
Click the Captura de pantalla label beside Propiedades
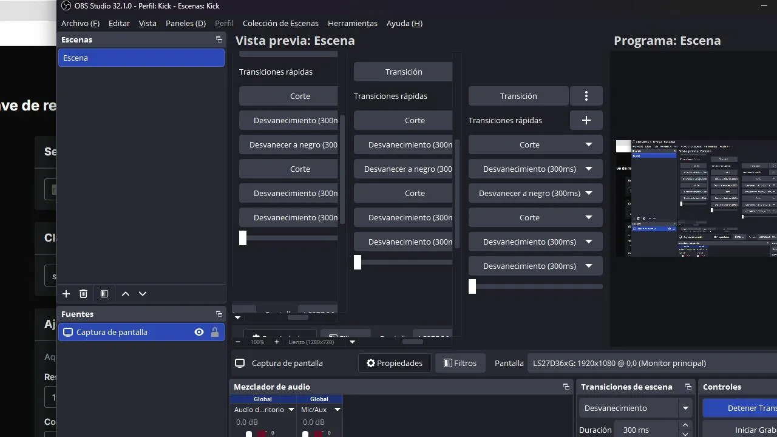coord(287,363)
